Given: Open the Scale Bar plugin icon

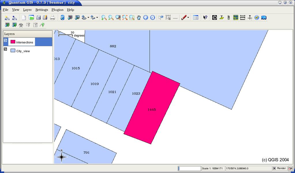Looking at the screenshot, I should [243, 18].
